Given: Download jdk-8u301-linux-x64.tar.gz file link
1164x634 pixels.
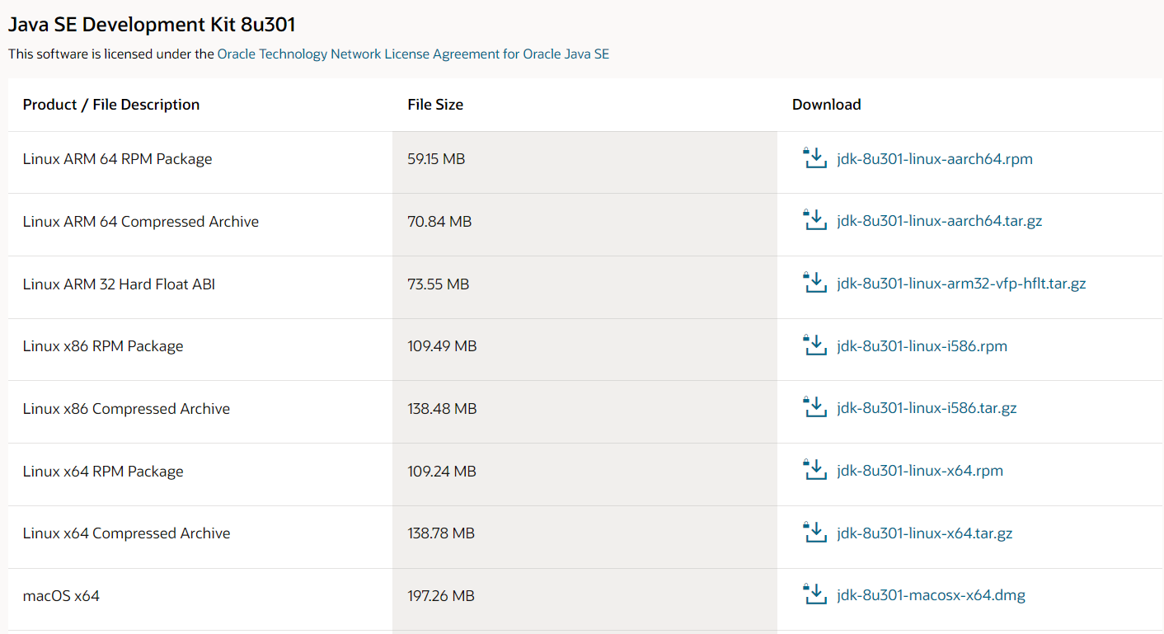Looking at the screenshot, I should point(924,533).
